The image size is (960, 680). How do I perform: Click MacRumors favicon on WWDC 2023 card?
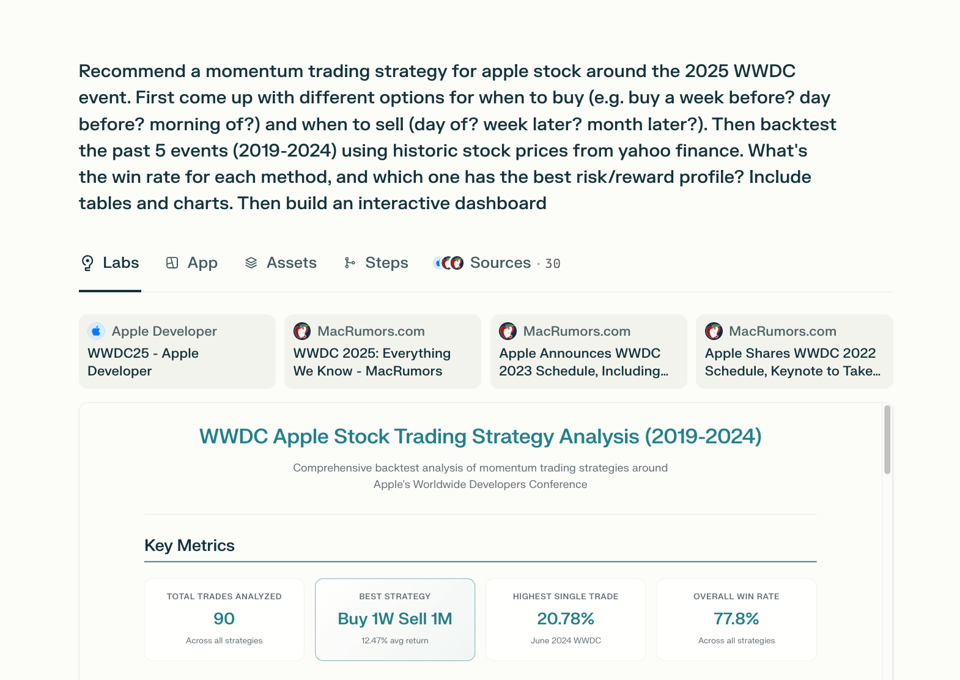click(508, 331)
